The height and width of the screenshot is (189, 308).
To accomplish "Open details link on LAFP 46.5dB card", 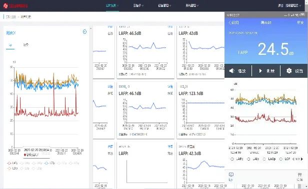I will [x=170, y=27].
